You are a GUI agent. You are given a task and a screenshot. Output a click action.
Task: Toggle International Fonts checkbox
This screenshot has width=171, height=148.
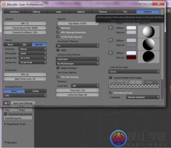[111, 93]
